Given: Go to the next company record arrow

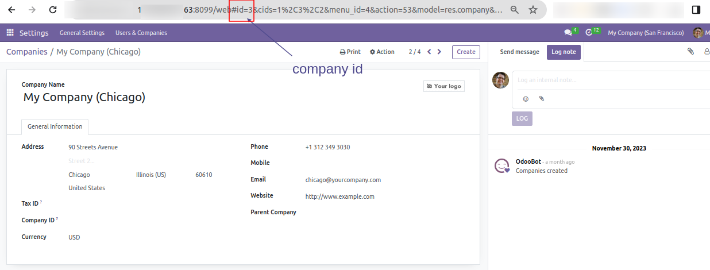Looking at the screenshot, I should 439,52.
